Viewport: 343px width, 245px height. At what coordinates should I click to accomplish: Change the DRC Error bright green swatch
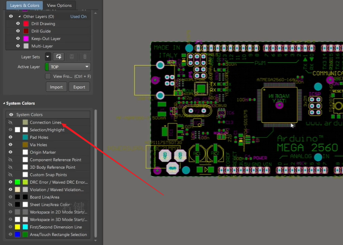(x=18, y=182)
